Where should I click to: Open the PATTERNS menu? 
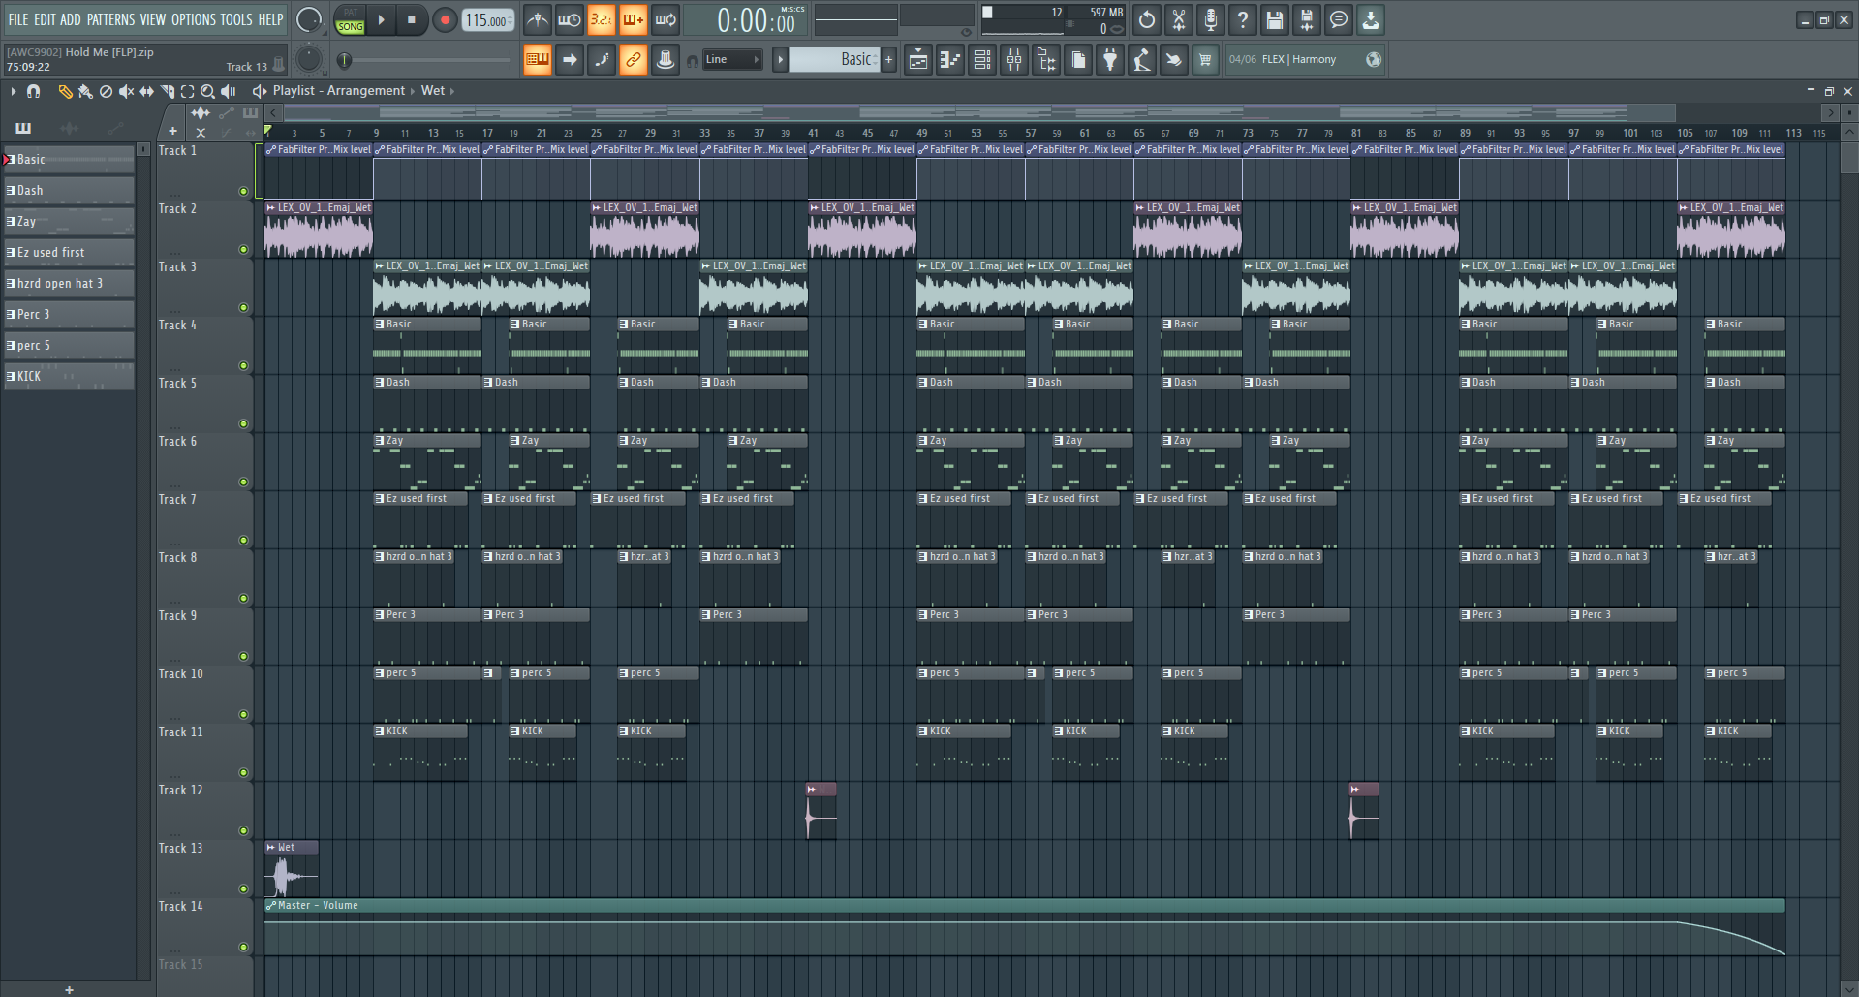[110, 19]
